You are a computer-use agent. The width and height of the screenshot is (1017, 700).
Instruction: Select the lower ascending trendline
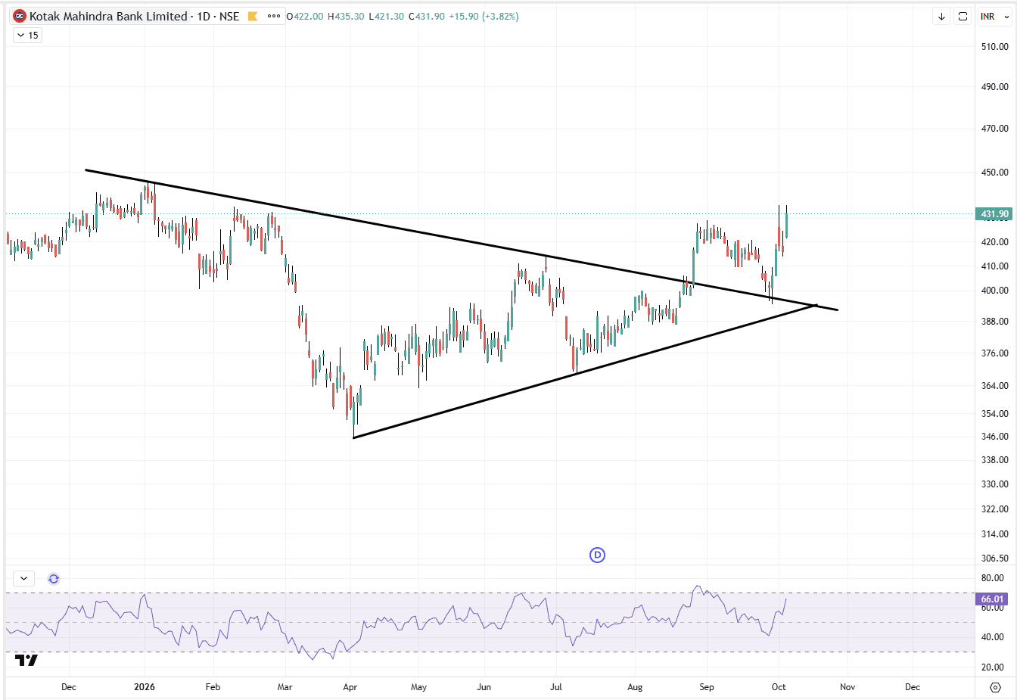pos(585,371)
